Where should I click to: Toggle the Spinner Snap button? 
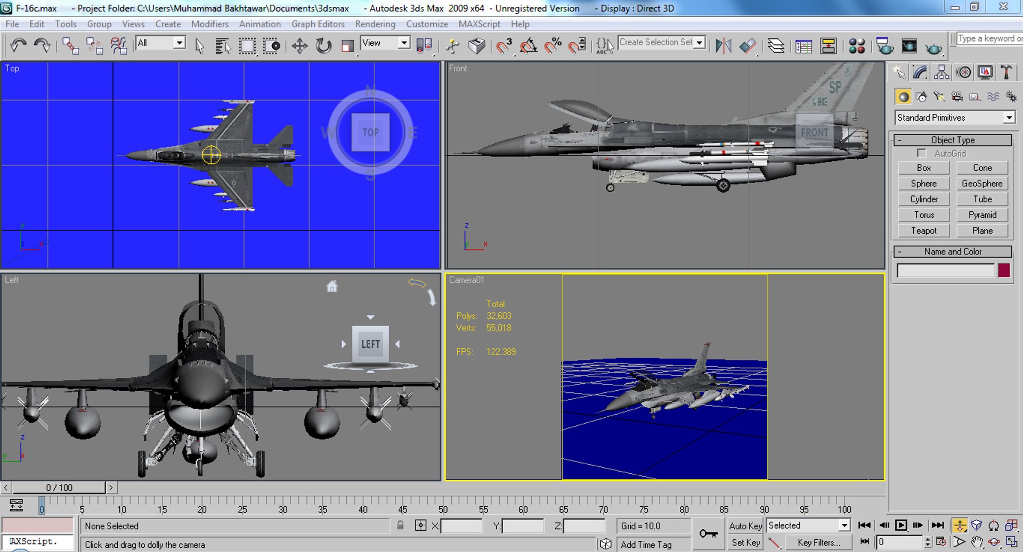[578, 46]
